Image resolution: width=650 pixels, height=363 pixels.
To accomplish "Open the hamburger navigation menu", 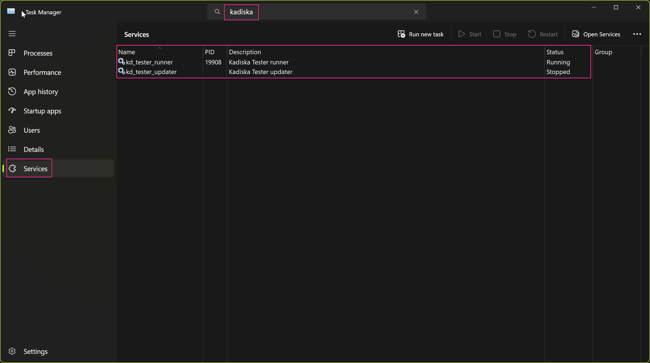I will pyautogui.click(x=12, y=34).
